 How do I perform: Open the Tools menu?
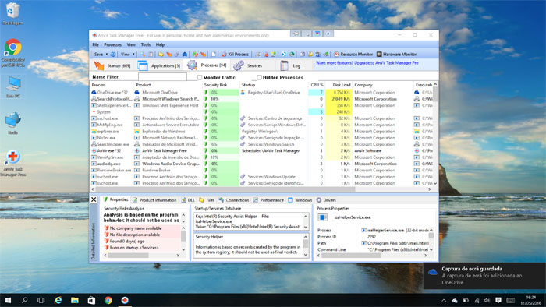click(146, 44)
